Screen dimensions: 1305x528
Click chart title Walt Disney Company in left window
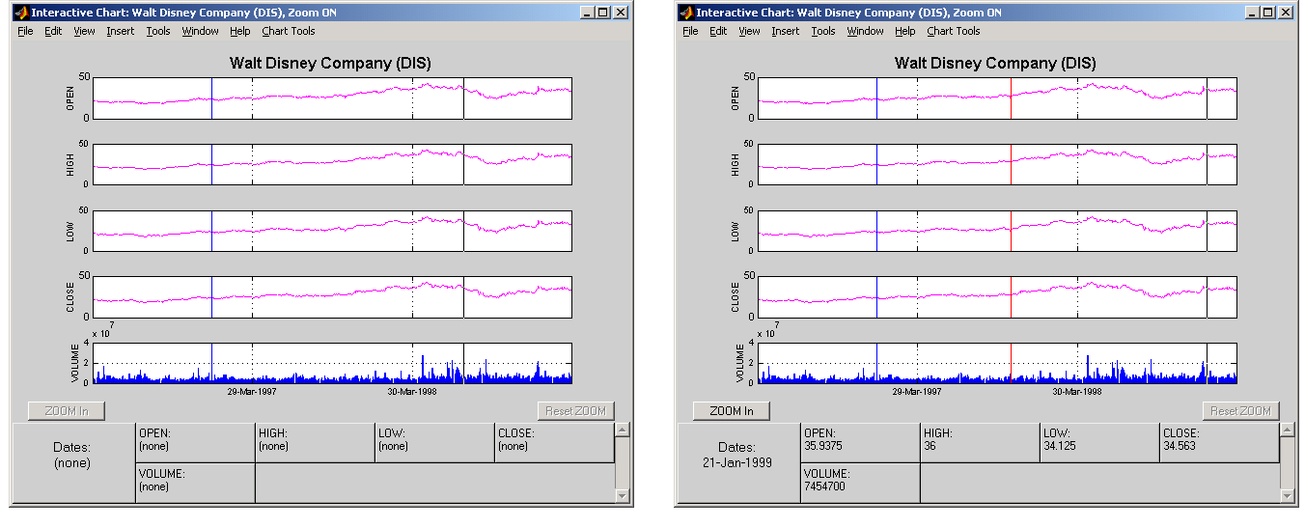(x=330, y=63)
